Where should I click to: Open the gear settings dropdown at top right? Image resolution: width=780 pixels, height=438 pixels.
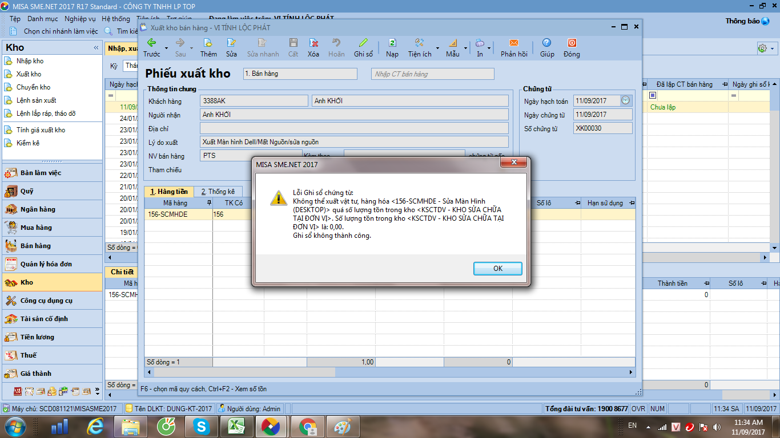tap(766, 48)
